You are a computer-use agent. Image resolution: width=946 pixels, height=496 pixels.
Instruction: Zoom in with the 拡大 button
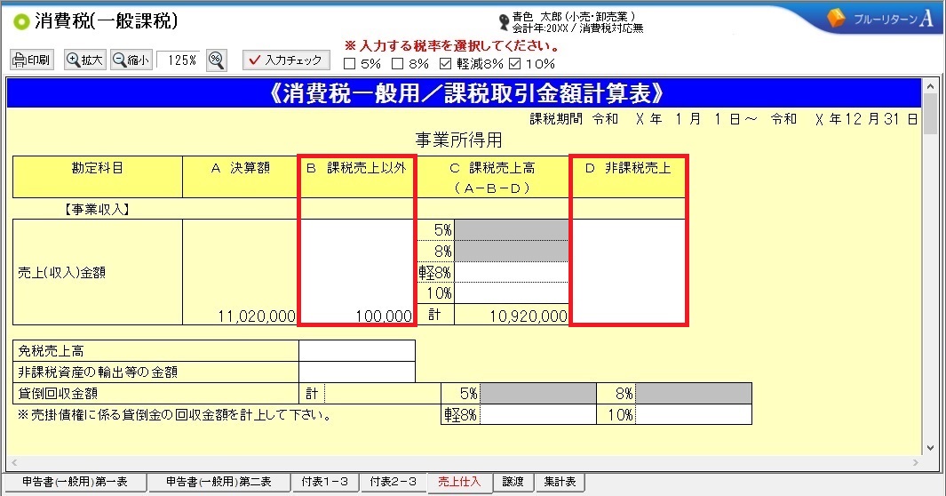(85, 60)
